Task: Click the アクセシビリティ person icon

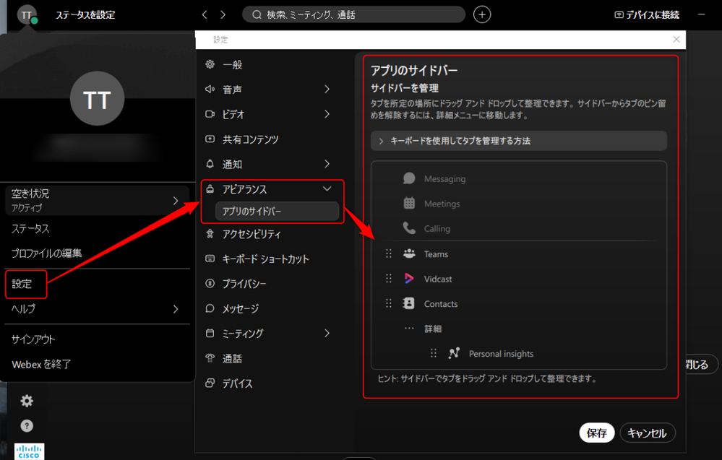Action: point(210,234)
